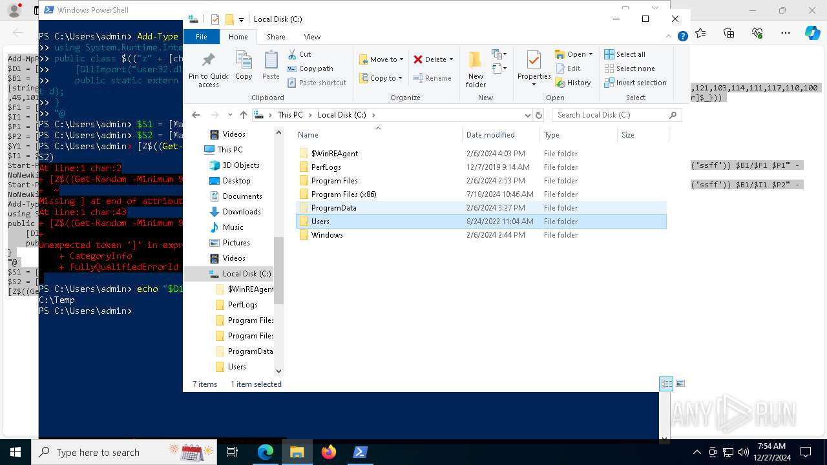This screenshot has height=465, width=827.
Task: Click the Task View taskbar icon
Action: [233, 452]
